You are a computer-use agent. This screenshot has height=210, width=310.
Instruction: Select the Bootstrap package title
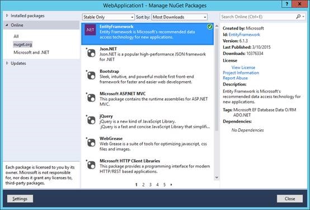point(109,71)
